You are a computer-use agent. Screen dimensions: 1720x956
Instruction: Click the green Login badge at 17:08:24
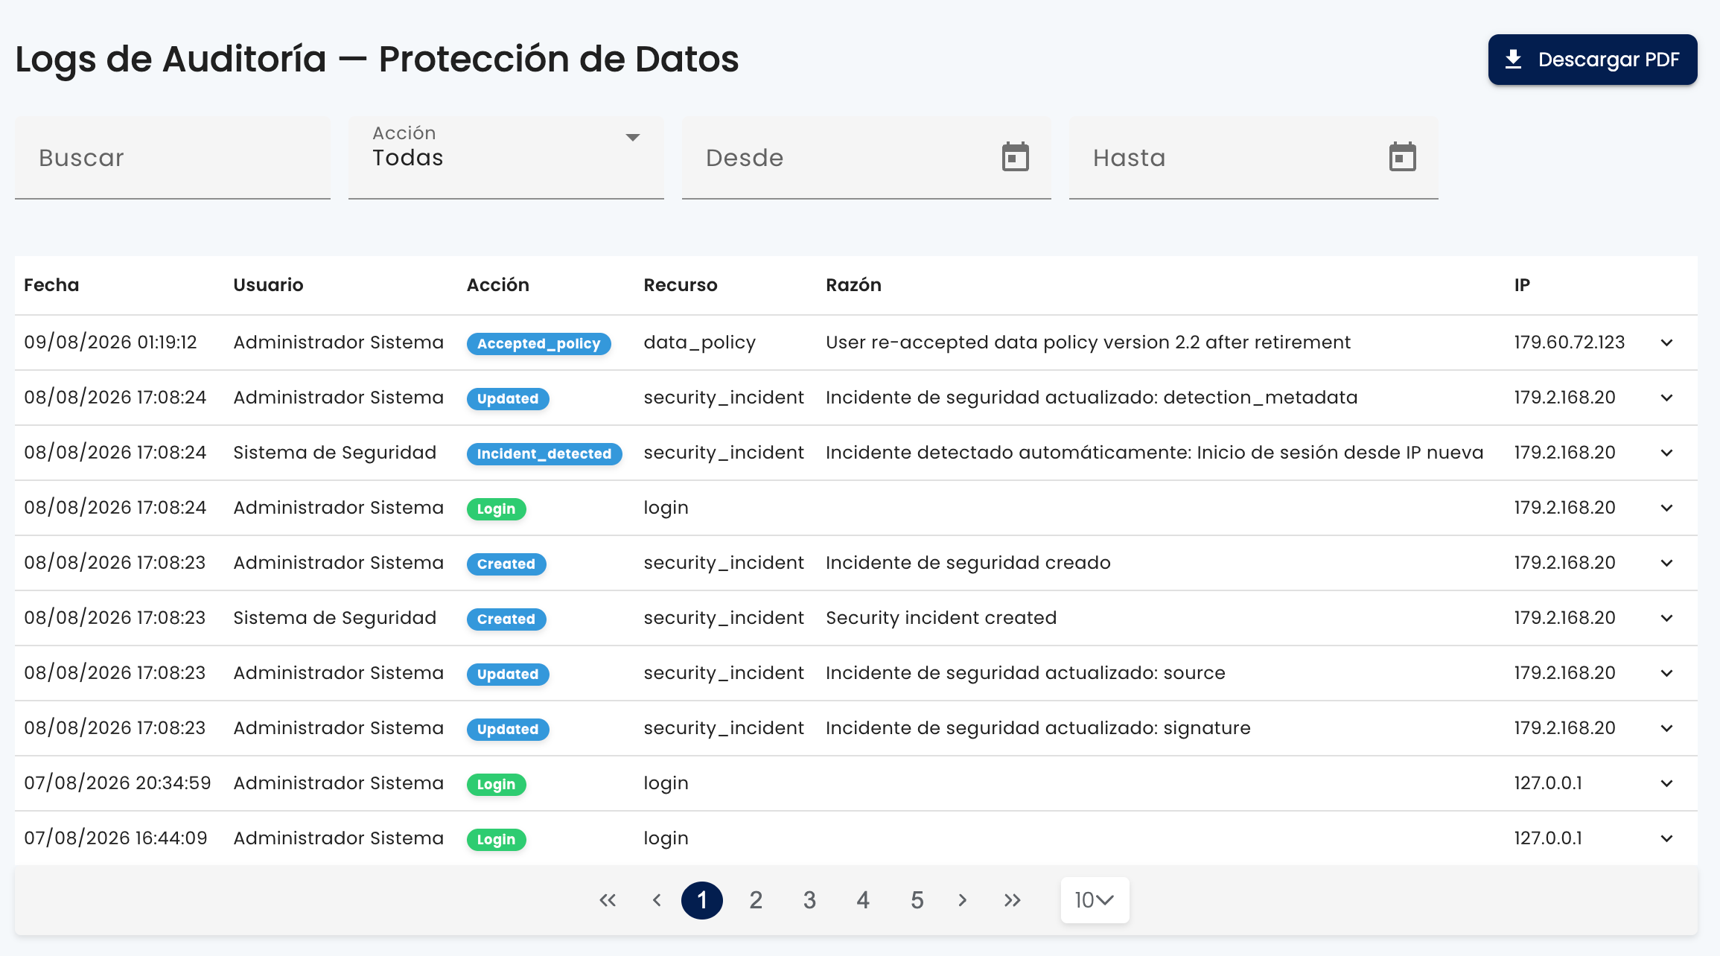tap(497, 509)
